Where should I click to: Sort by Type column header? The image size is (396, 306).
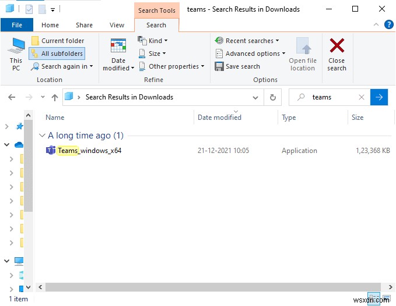click(x=289, y=118)
